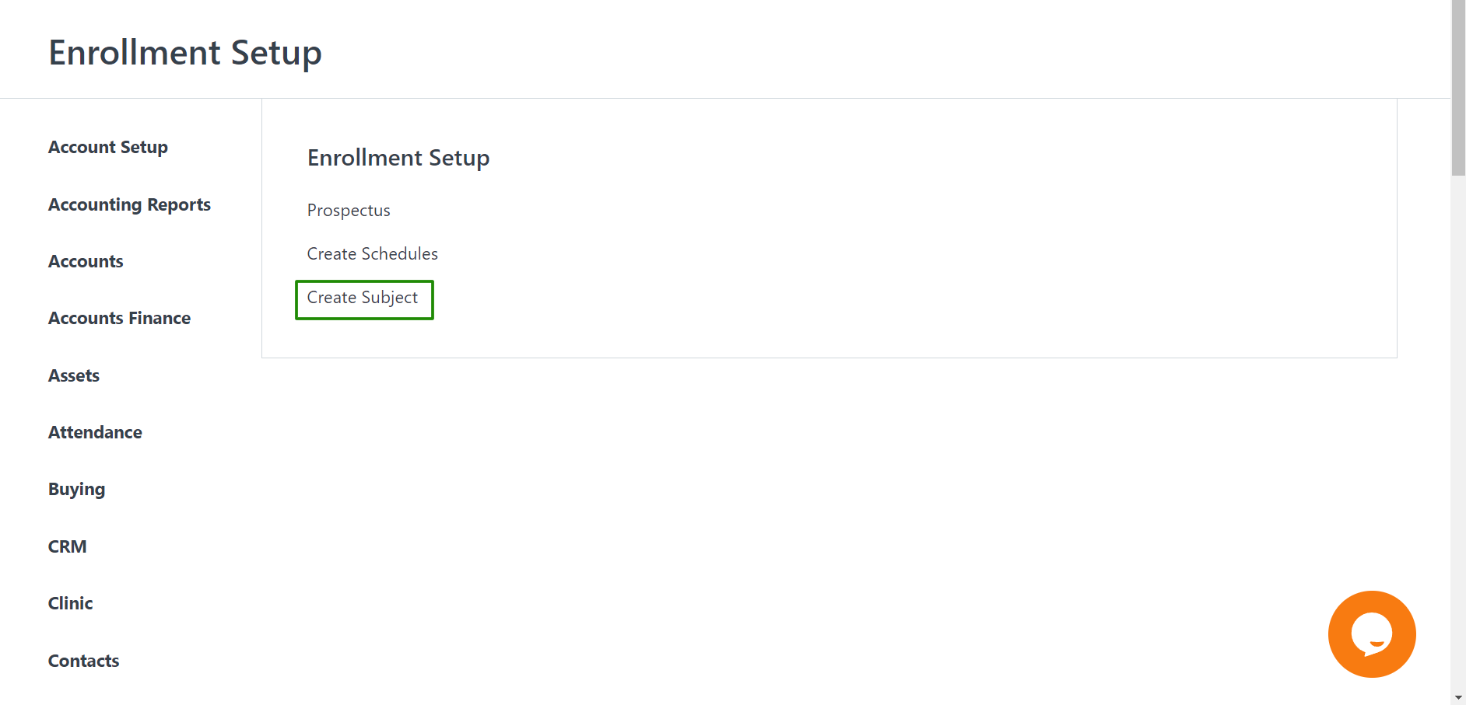Select Account Setup in the sidebar
The height and width of the screenshot is (705, 1466).
[x=108, y=148]
